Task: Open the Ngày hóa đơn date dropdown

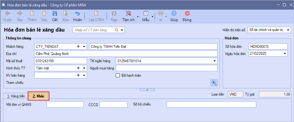Action: [284, 54]
